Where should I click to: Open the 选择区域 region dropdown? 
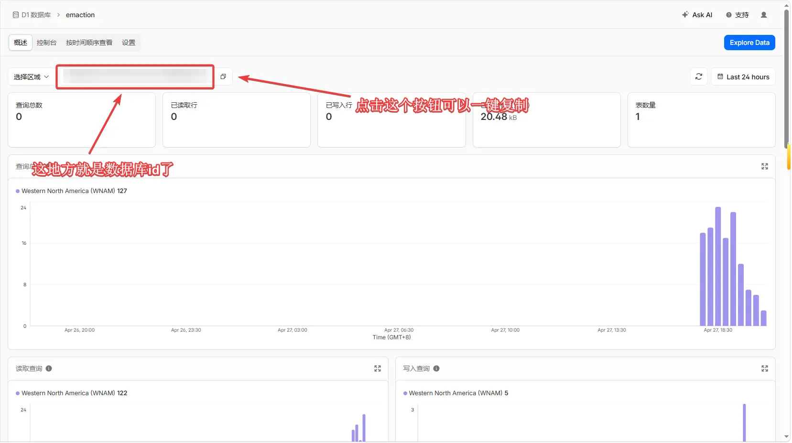coord(31,76)
